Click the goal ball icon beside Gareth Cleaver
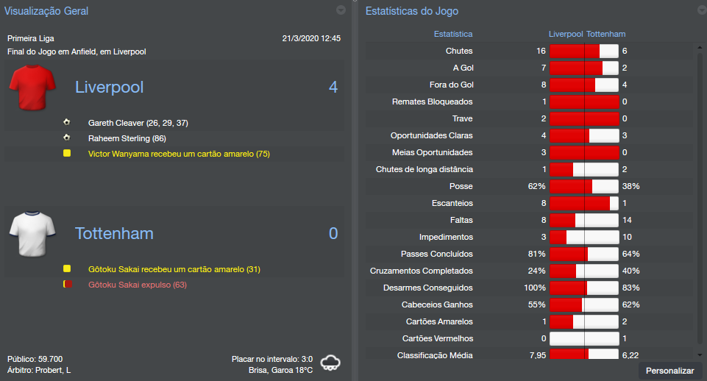This screenshot has height=381, width=707. (67, 122)
